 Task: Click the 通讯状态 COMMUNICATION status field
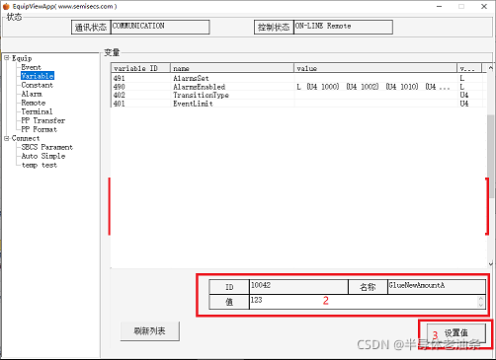[x=160, y=27]
